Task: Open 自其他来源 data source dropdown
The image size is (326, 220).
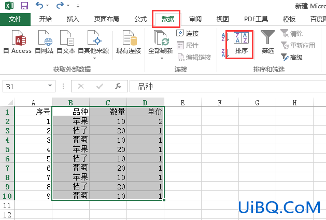Action: [x=93, y=45]
